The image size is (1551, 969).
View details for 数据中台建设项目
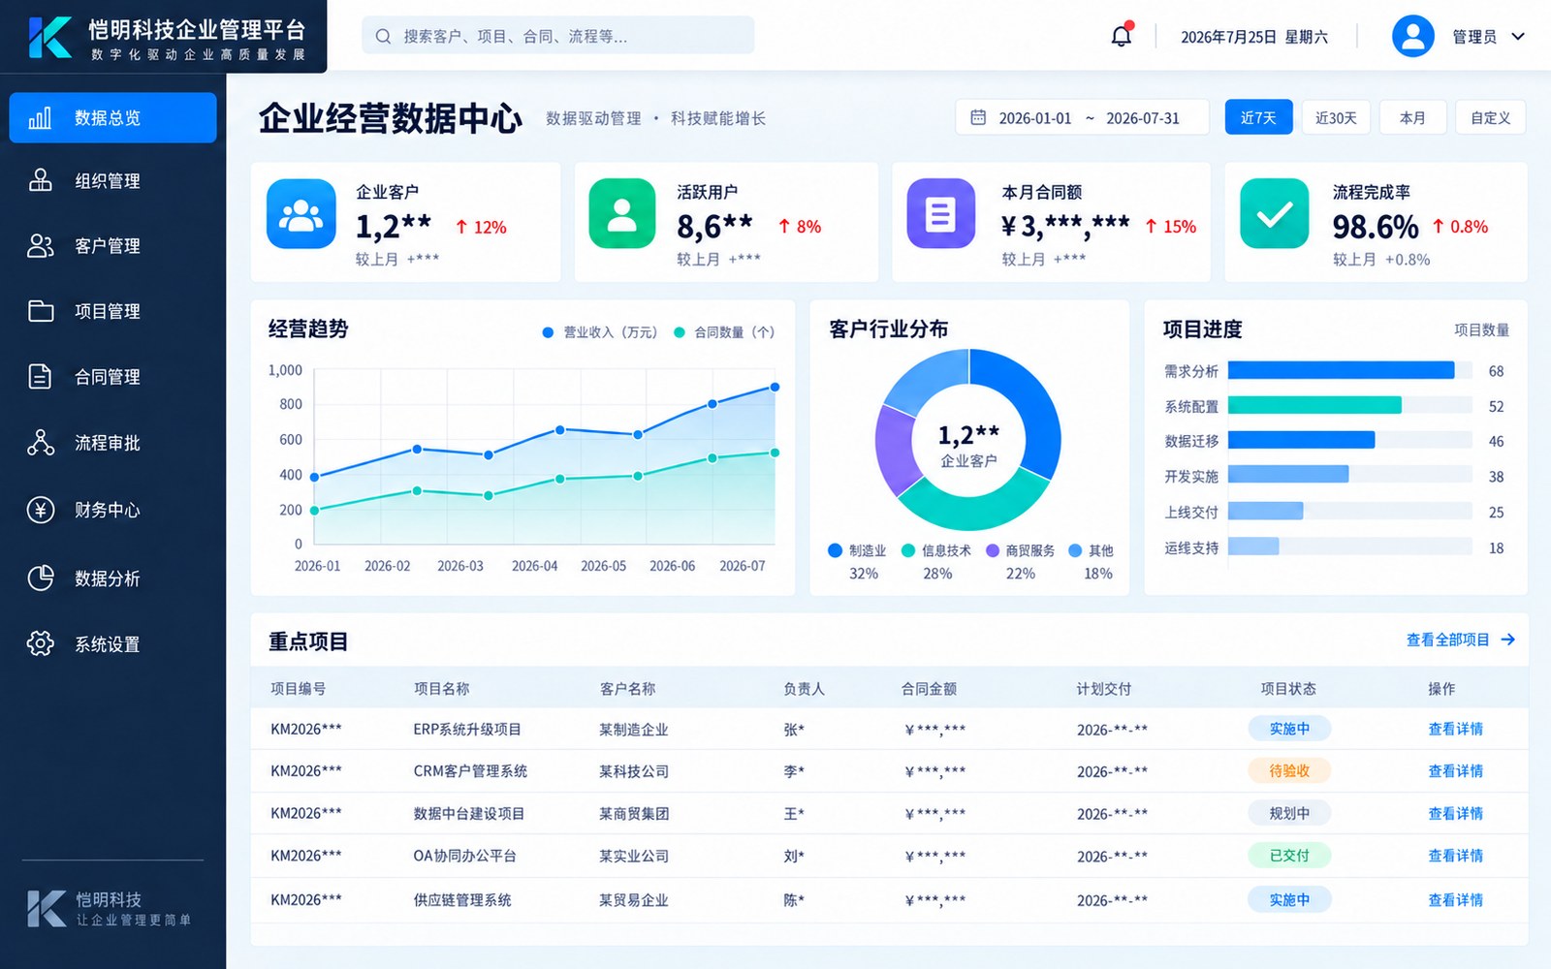(x=1455, y=813)
